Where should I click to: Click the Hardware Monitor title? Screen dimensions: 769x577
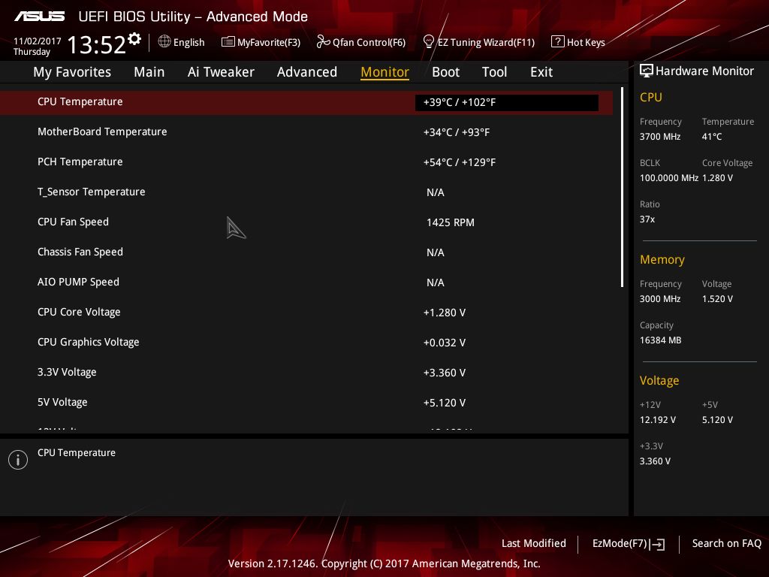pyautogui.click(x=704, y=71)
